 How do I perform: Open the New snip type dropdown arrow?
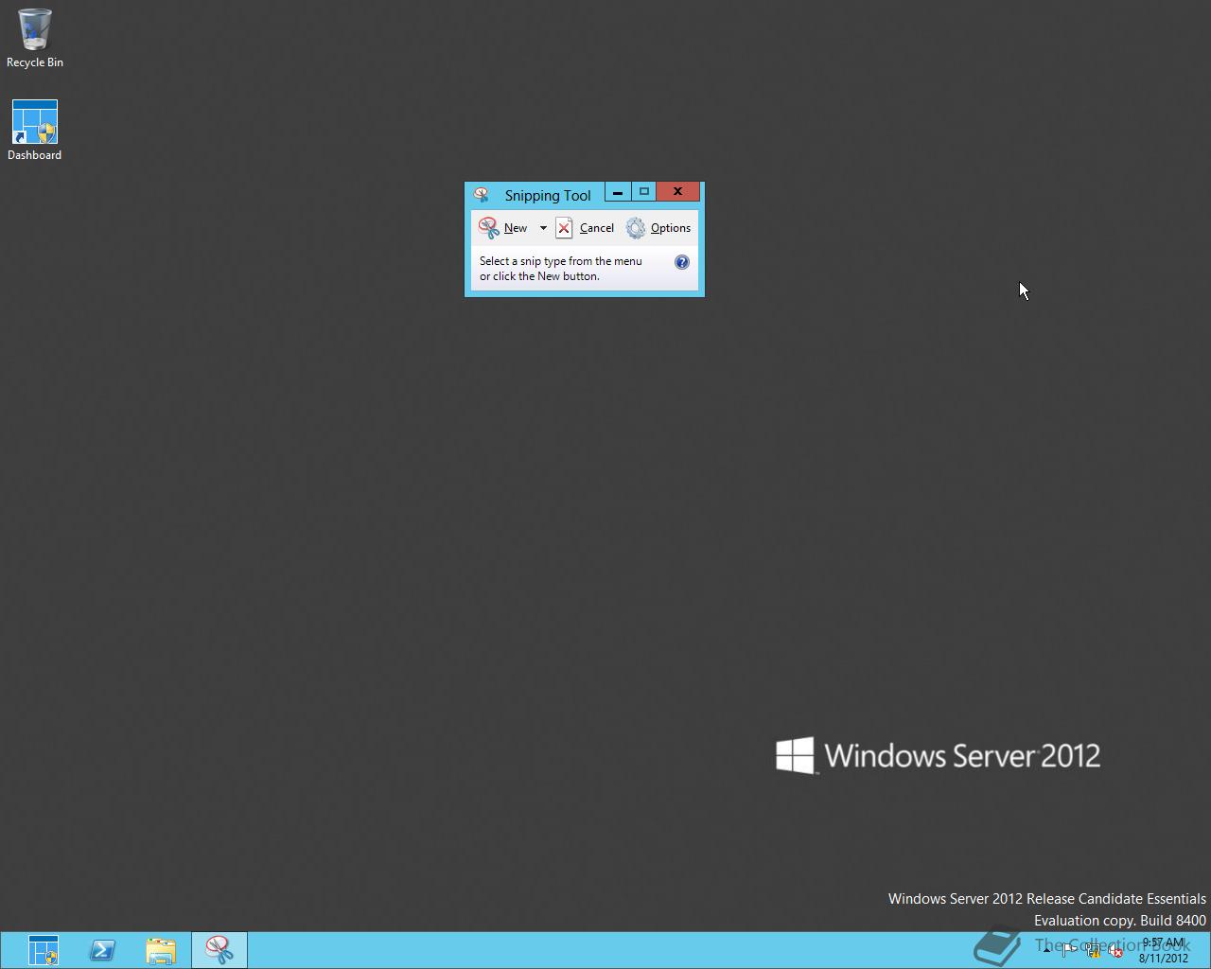click(x=543, y=228)
